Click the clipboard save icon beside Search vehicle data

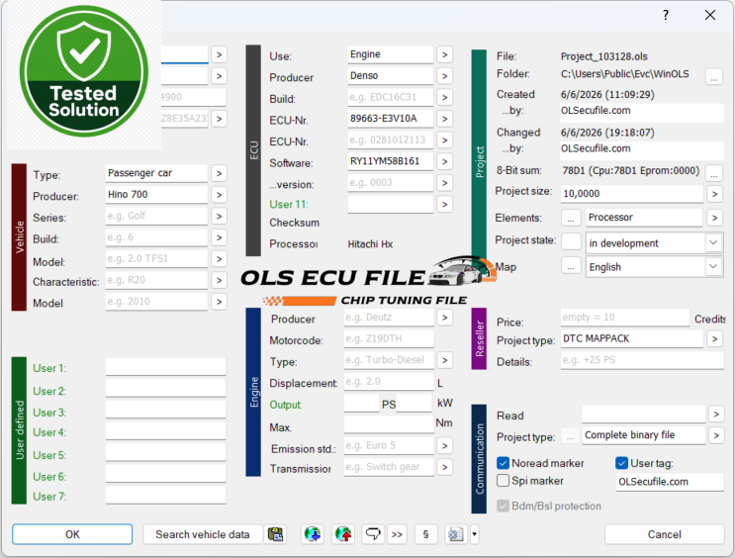click(276, 534)
